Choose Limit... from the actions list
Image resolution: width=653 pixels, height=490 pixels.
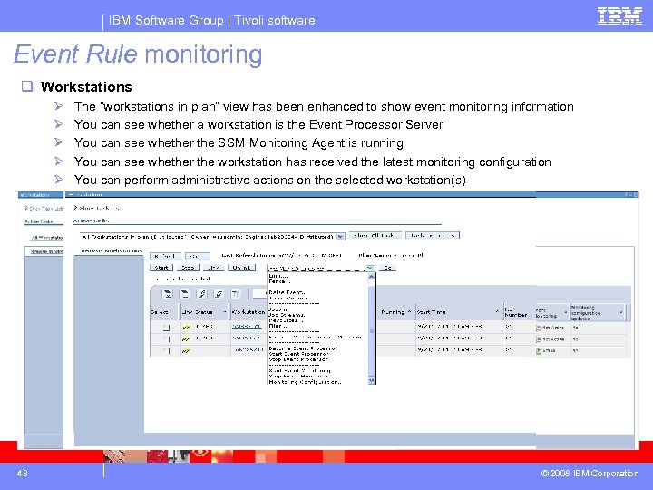coord(278,276)
